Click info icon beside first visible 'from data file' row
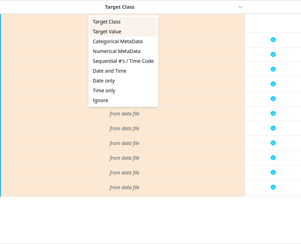Screen dimensions: 301x244 273,113
